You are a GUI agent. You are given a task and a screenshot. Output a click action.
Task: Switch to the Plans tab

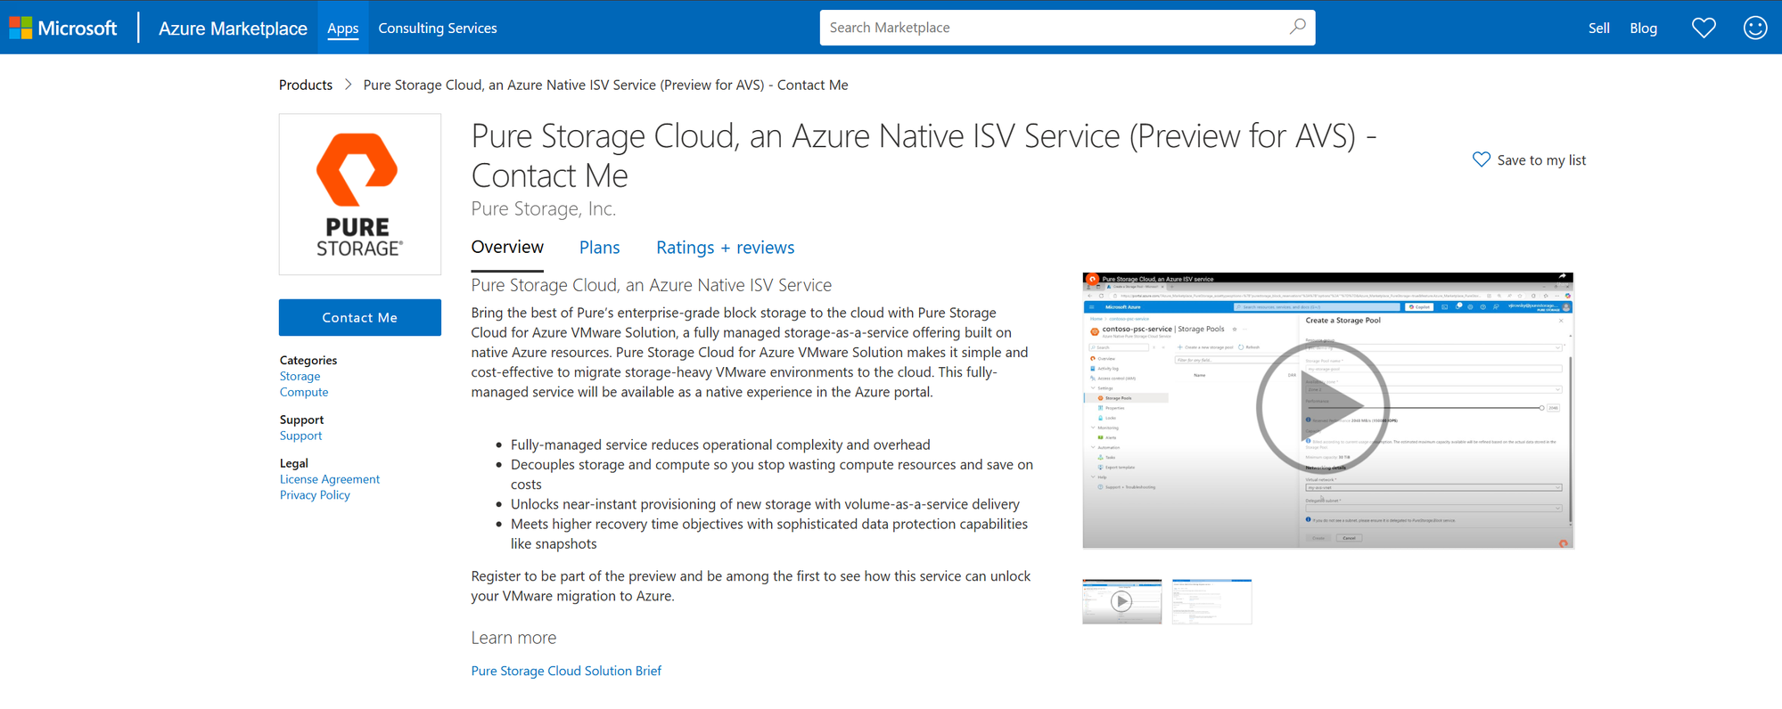tap(599, 248)
